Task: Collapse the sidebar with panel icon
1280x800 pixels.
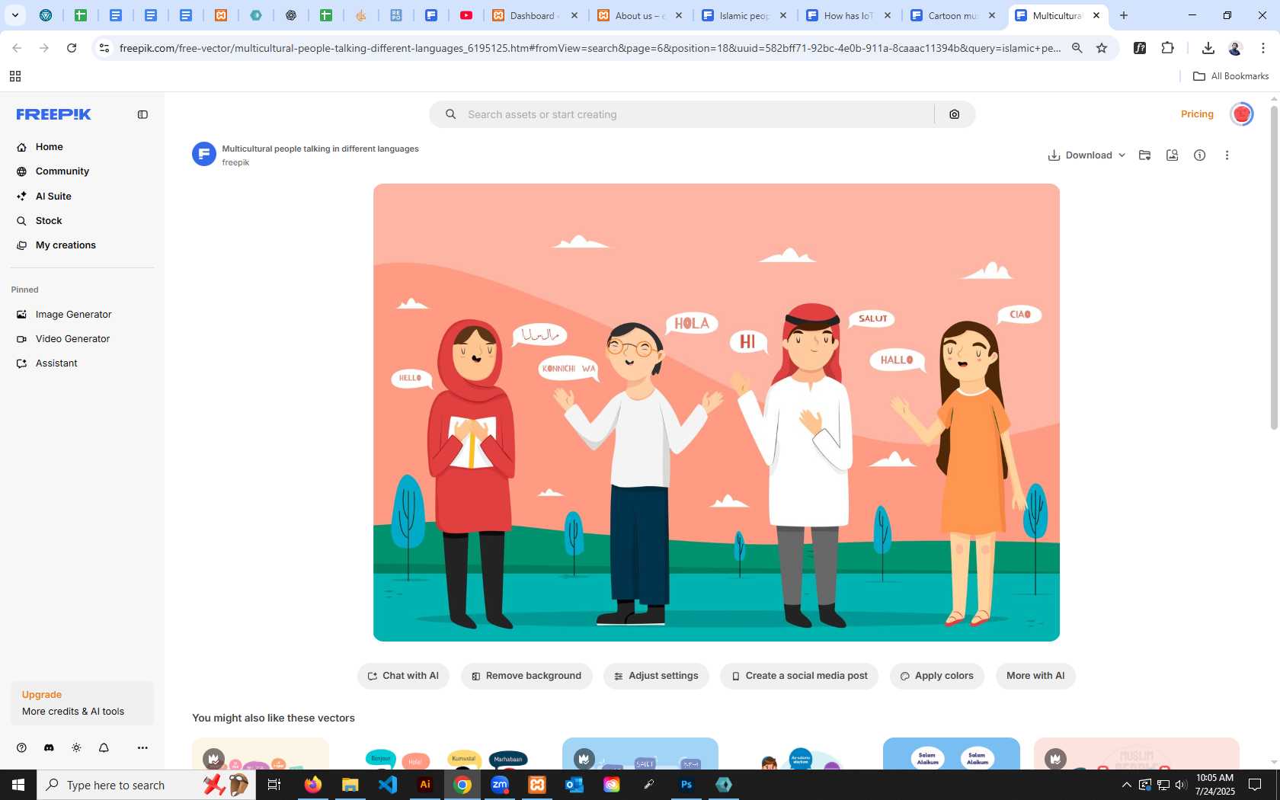Action: tap(142, 114)
